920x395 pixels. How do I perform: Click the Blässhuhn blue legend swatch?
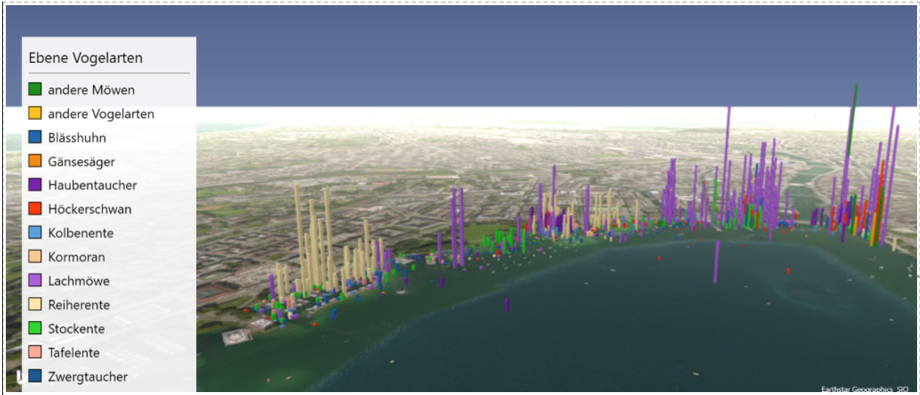34,138
